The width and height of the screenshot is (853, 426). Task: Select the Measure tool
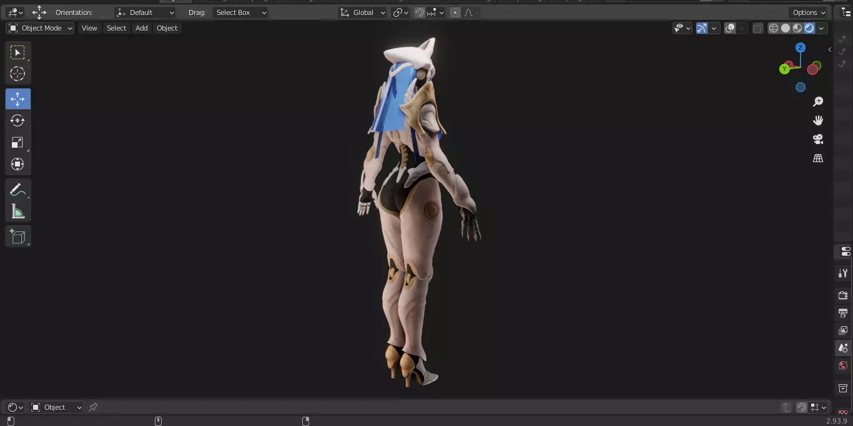tap(17, 211)
